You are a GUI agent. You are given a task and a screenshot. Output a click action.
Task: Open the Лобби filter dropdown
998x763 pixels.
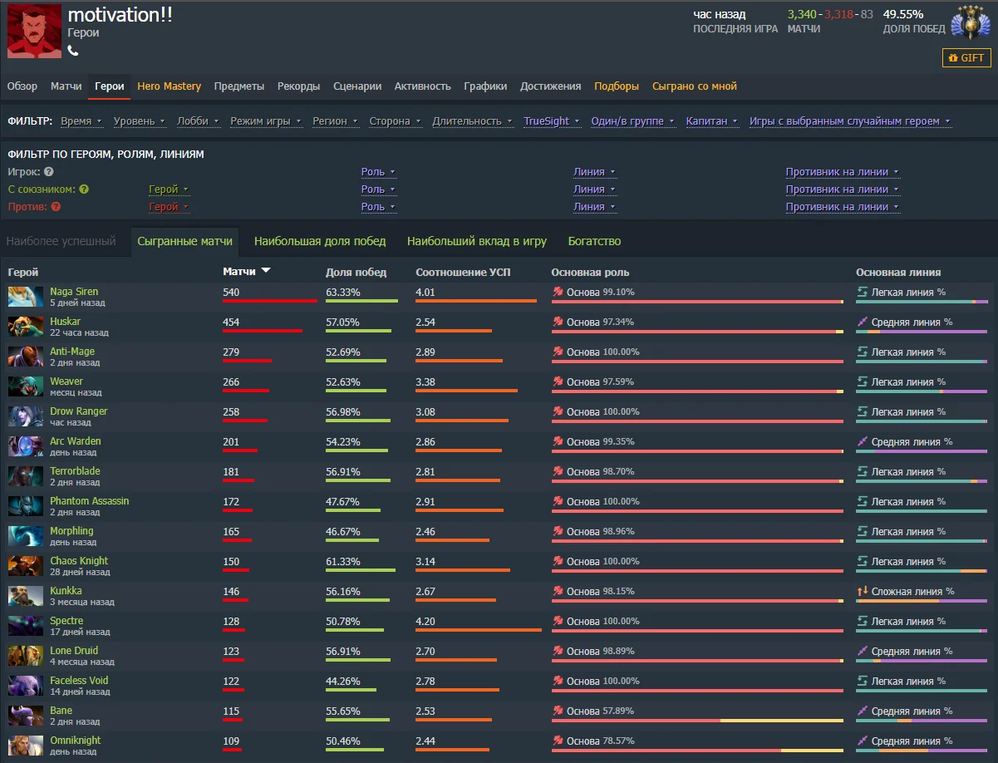coord(198,121)
